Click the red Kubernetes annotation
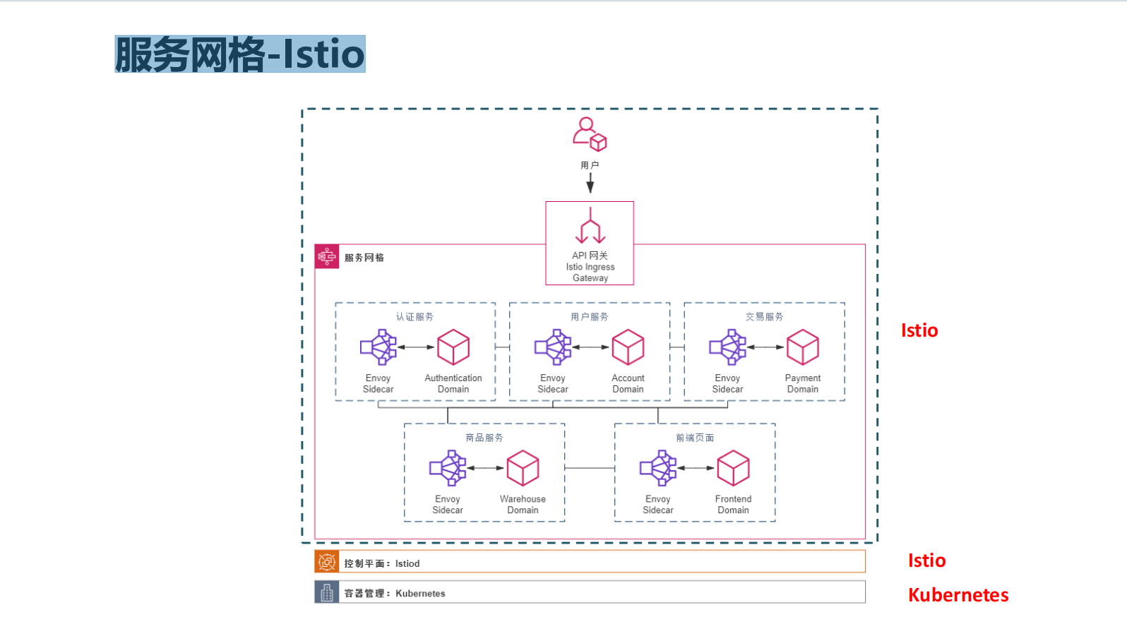1127x636 pixels. click(x=958, y=595)
